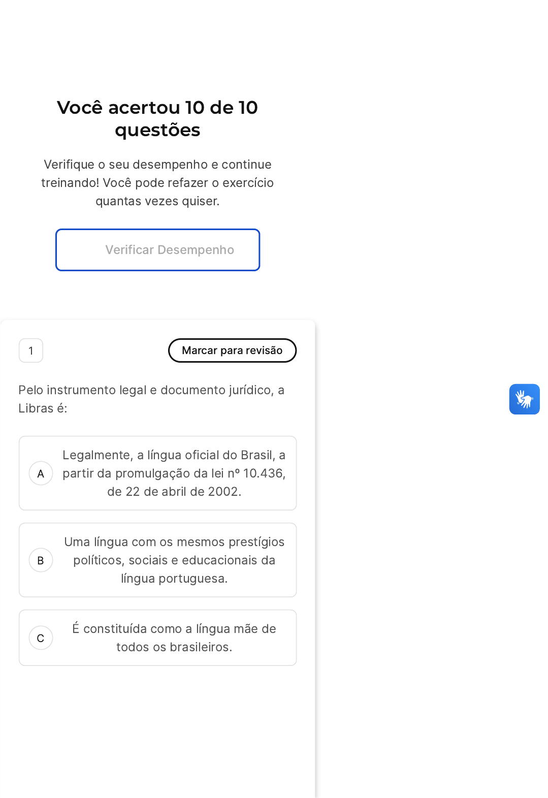Choose the letter B radio circle
Screen dimensions: 548x798
[x=41, y=560]
